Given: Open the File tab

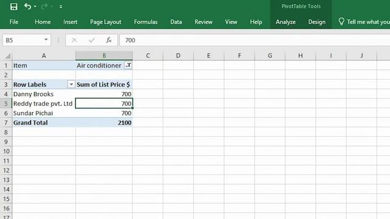Looking at the screenshot, I should click(x=13, y=22).
